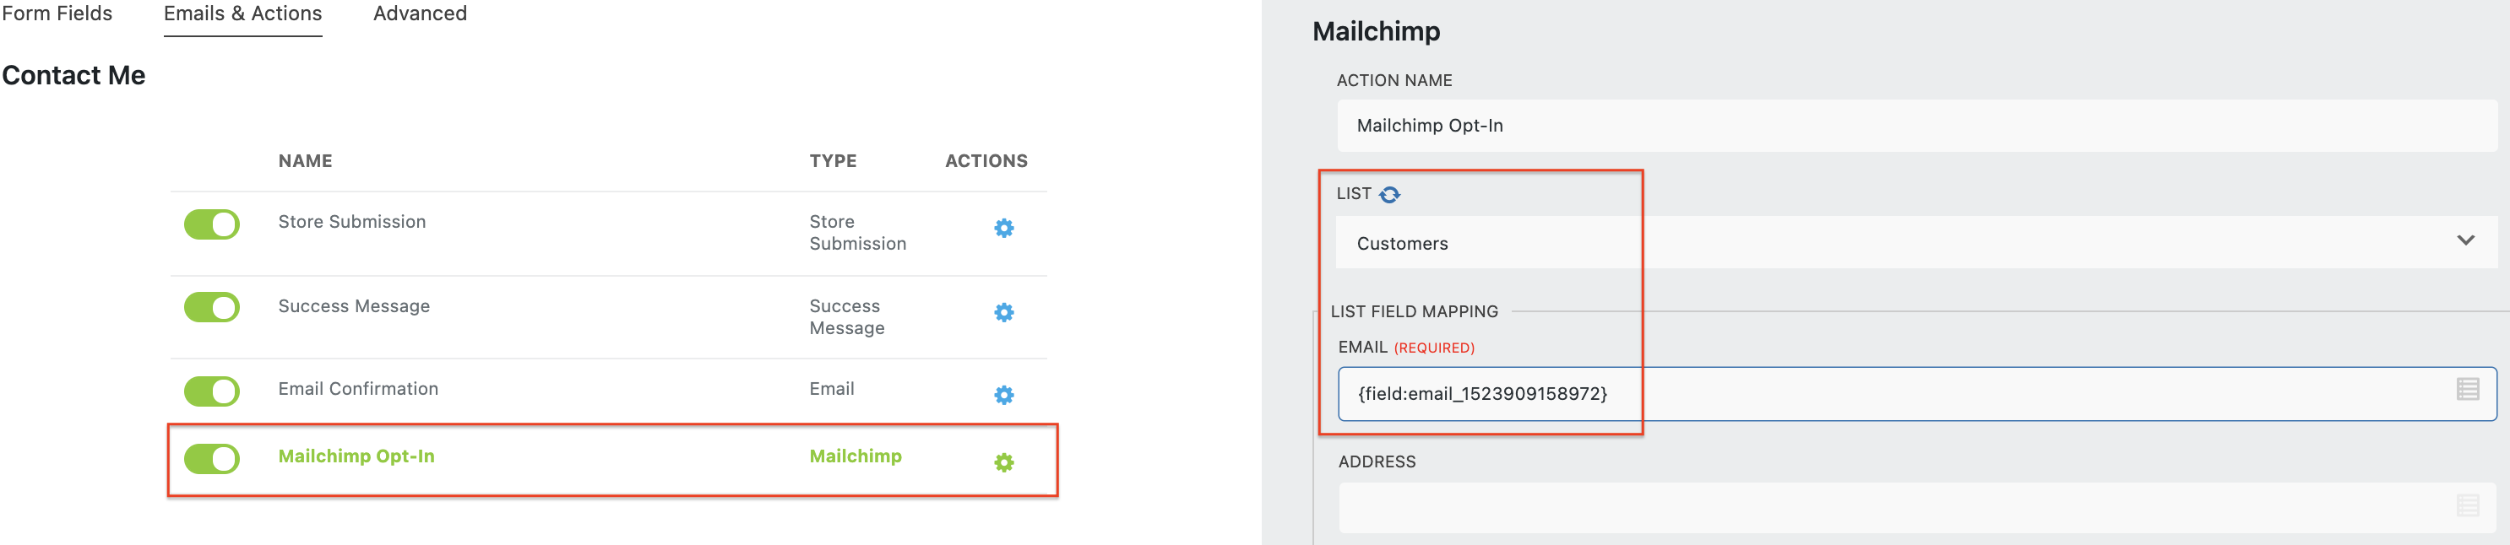This screenshot has height=545, width=2510.
Task: Refresh the Mailchimp list using the refresh icon
Action: (1390, 192)
